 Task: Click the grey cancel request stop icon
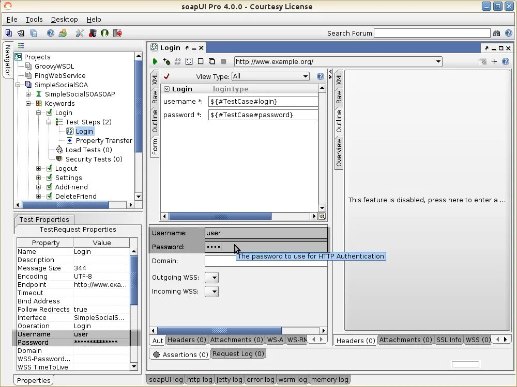pos(223,61)
